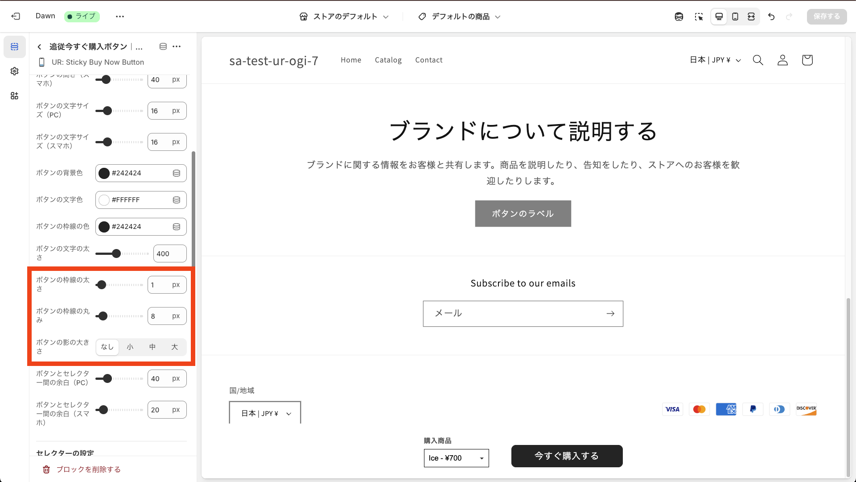This screenshot has width=856, height=482.
Task: Click the undo arrow in the toolbar
Action: pyautogui.click(x=771, y=17)
